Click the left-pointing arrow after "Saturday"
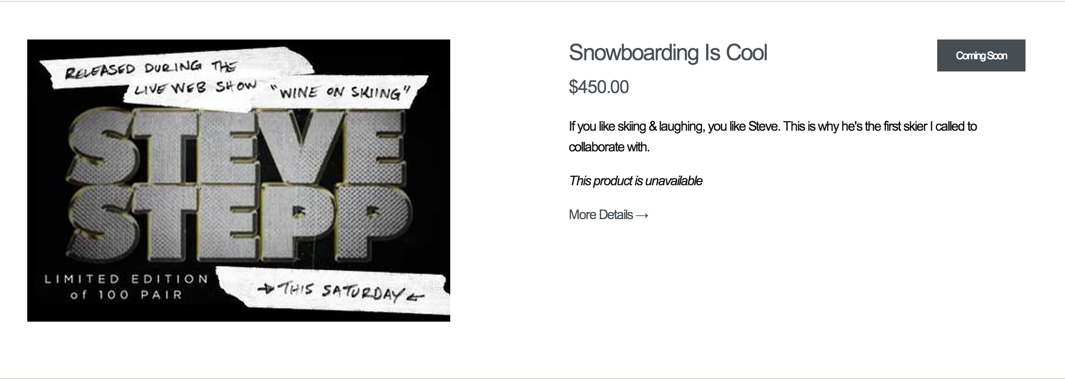This screenshot has width=1065, height=379. tap(415, 296)
